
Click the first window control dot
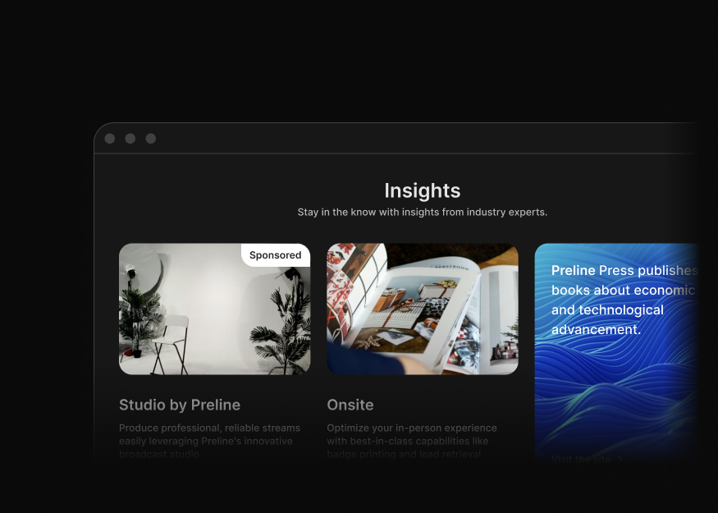pyautogui.click(x=110, y=139)
